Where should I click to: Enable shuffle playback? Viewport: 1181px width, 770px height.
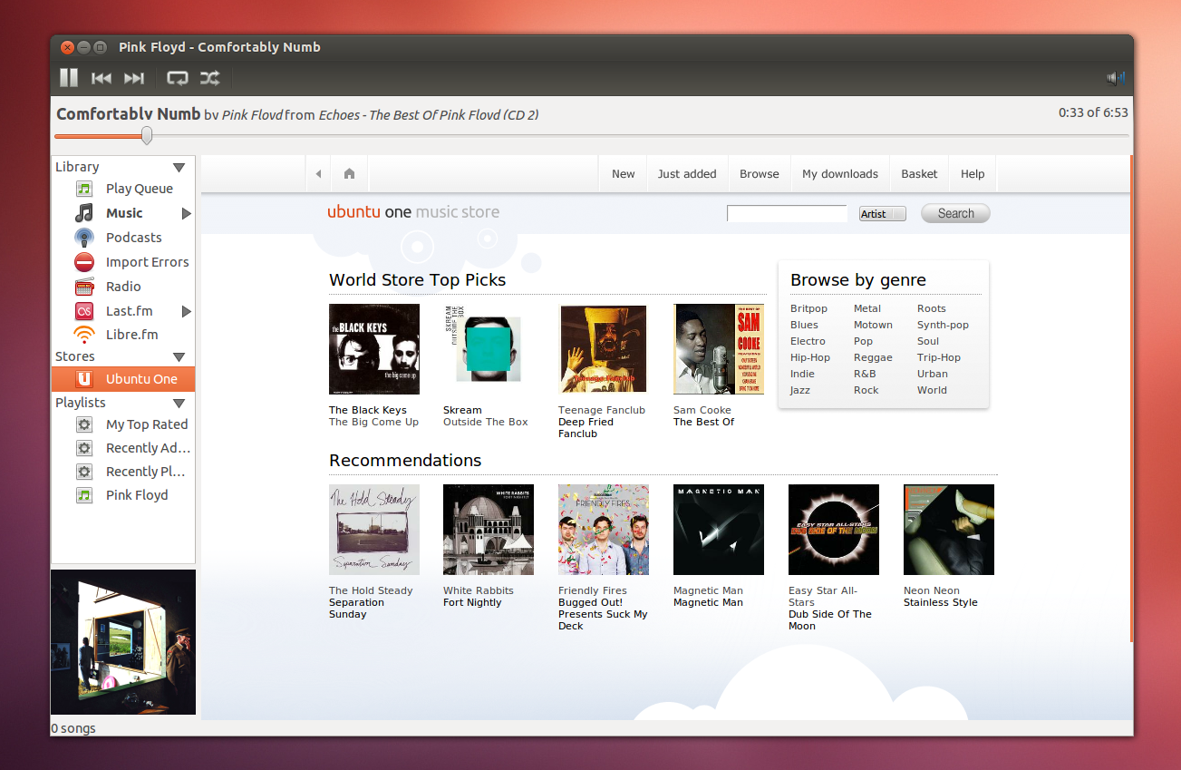(209, 78)
